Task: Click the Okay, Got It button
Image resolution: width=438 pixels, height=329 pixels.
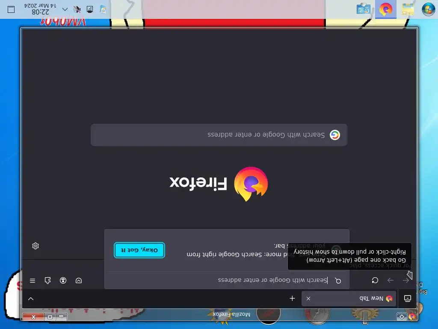Action: (x=139, y=250)
